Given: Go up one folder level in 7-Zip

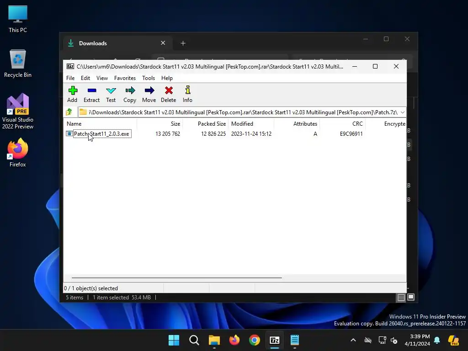Looking at the screenshot, I should point(69,112).
